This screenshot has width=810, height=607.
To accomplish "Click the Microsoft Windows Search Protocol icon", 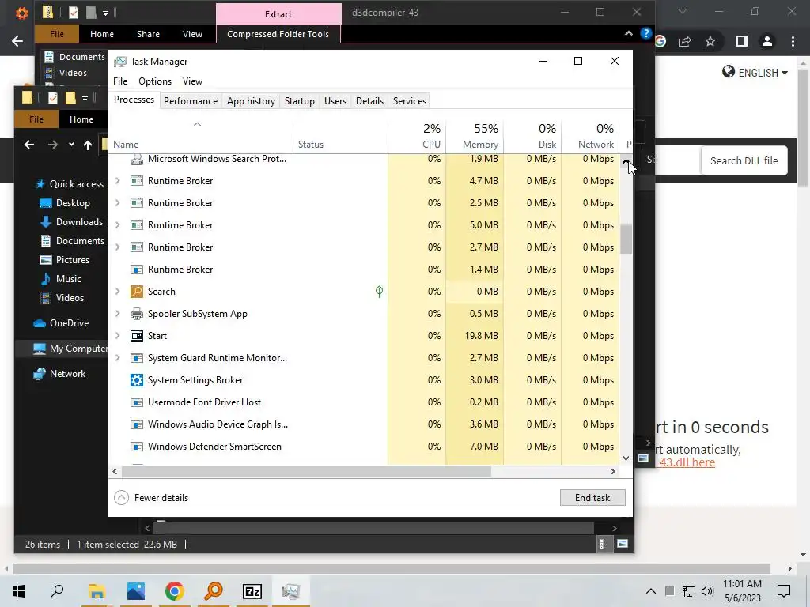I will pos(136,159).
